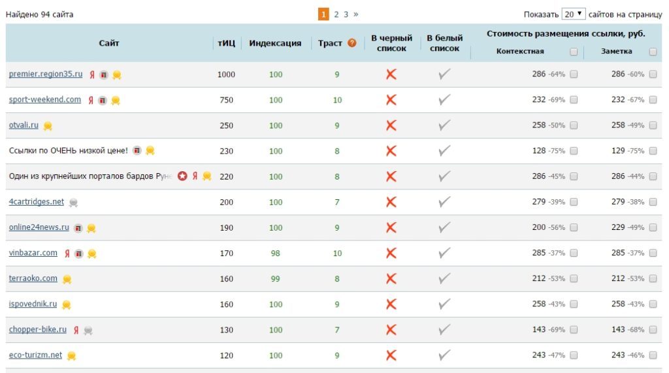The height and width of the screenshot is (373, 669).
Task: Open otvali.ru site link
Action: pyautogui.click(x=24, y=125)
